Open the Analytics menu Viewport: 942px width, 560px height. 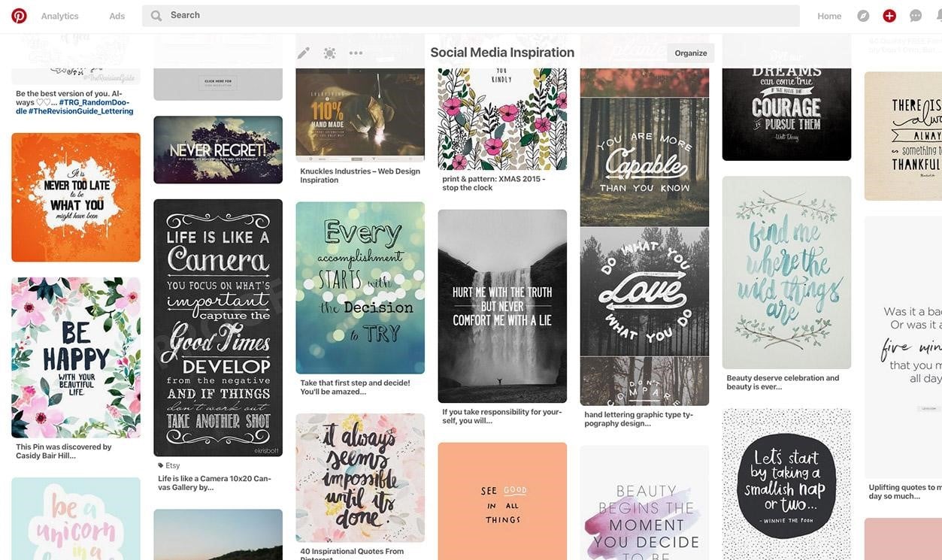click(x=60, y=16)
